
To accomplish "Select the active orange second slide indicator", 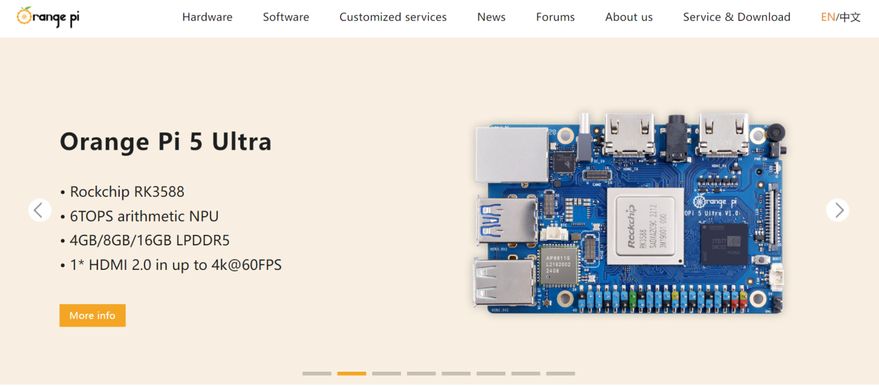I will pos(352,374).
